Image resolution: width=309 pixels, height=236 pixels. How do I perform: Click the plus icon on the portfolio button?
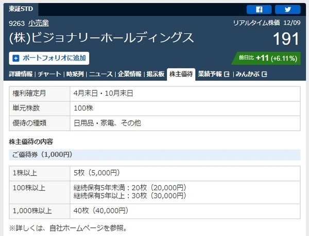[16, 58]
